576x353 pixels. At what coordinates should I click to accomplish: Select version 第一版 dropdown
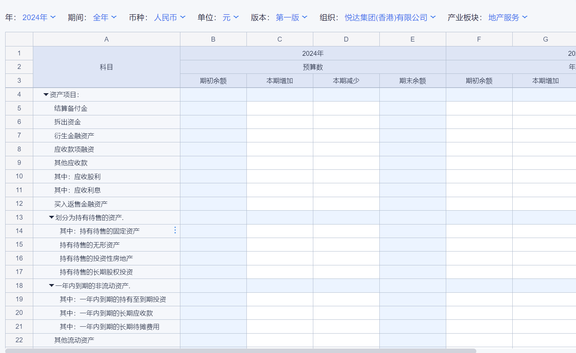click(291, 17)
